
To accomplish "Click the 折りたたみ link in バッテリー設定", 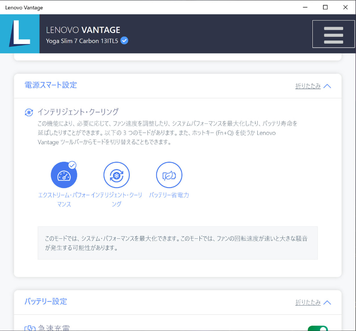I will (x=307, y=302).
